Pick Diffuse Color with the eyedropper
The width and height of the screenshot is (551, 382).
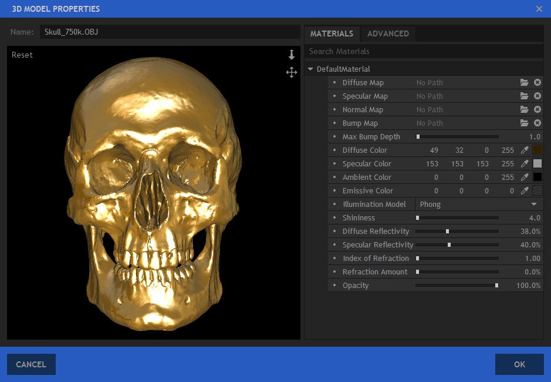pyautogui.click(x=525, y=150)
